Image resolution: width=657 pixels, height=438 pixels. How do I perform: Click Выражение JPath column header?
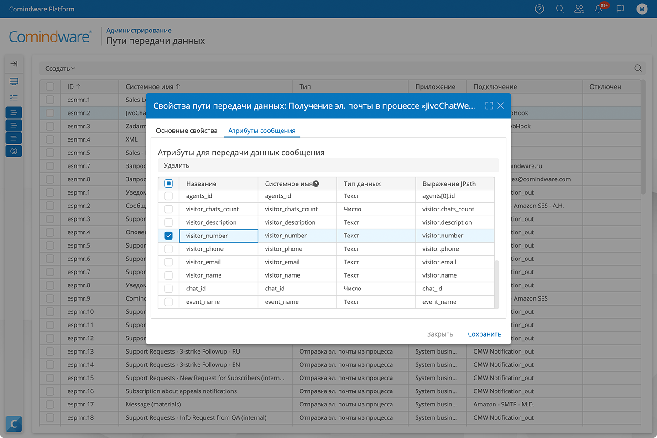click(455, 184)
